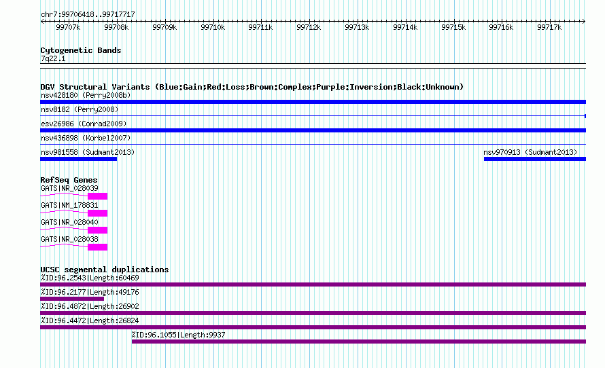605x368 pixels.
Task: Click the 99712k ruler label
Action: pos(309,27)
